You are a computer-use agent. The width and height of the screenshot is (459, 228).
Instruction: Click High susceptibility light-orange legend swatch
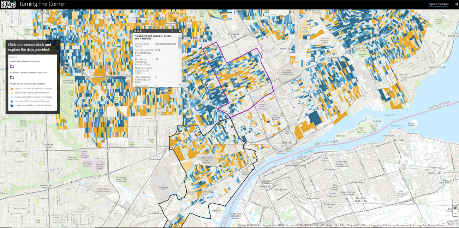coord(12,93)
